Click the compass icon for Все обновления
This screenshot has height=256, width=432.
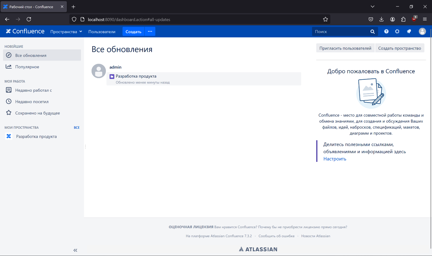pos(9,55)
